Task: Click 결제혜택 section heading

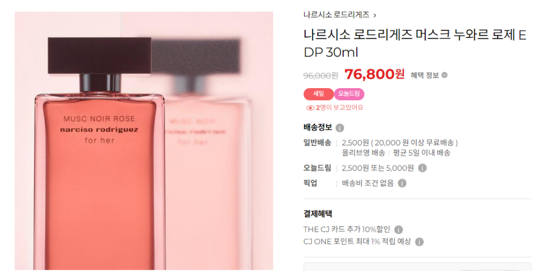Action: (318, 214)
